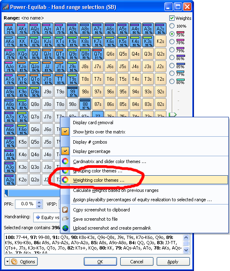
Task: Click the Options button
Action: [21, 262]
